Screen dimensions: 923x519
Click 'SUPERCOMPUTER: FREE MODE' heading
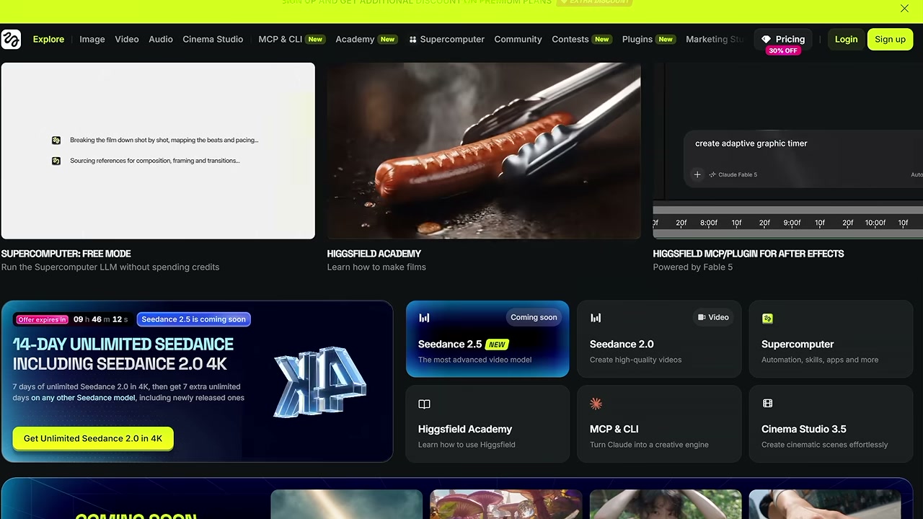(x=66, y=254)
